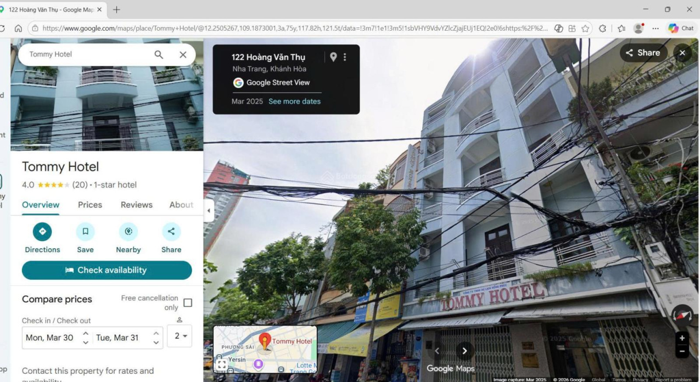Screen dimensions: 700x382
Task: Open the Prices tab
Action: [90, 205]
